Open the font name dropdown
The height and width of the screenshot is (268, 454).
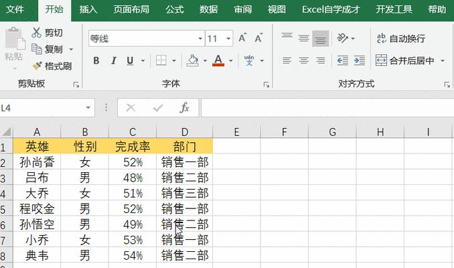[x=200, y=38]
